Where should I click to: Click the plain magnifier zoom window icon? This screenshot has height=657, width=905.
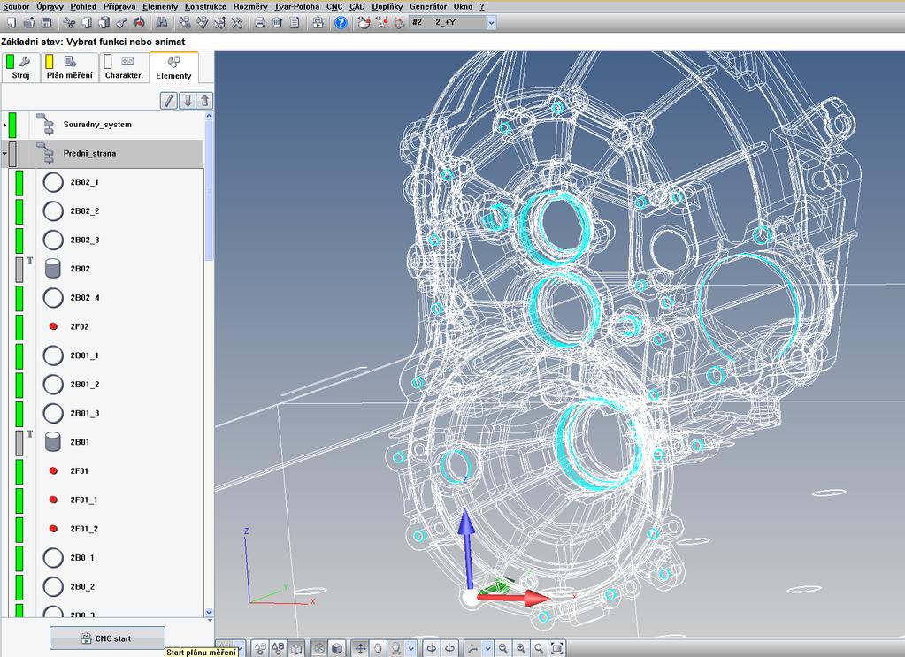click(x=539, y=648)
